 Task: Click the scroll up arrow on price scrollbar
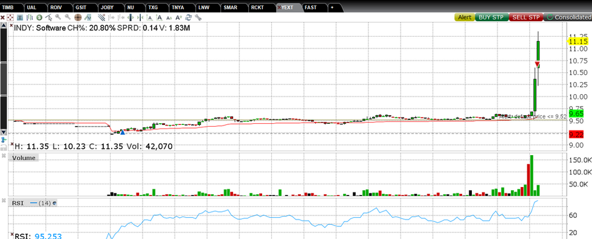[x=4, y=25]
